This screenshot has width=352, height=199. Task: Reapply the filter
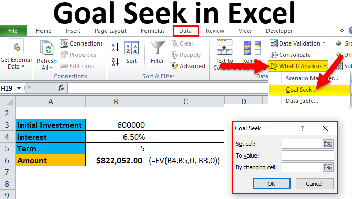tap(185, 55)
